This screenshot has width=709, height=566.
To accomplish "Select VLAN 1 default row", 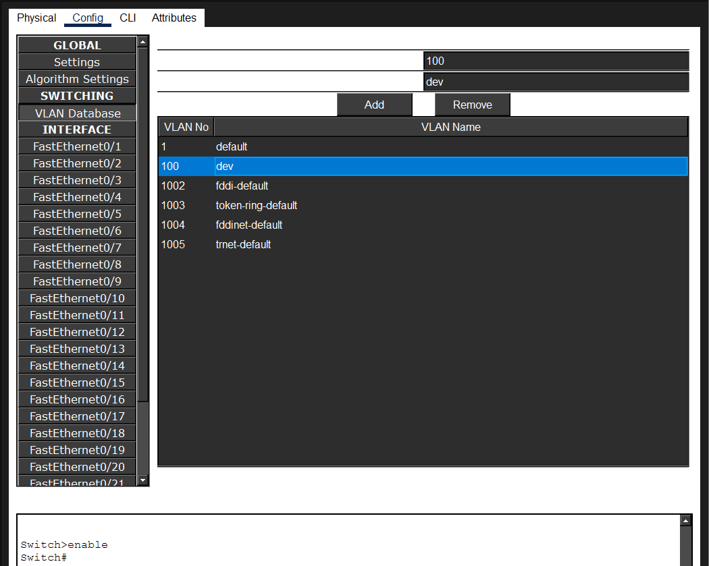I will 423,147.
